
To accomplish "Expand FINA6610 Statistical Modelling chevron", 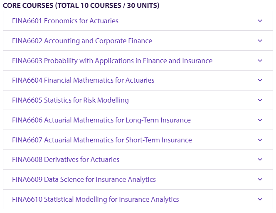I will point(260,199).
